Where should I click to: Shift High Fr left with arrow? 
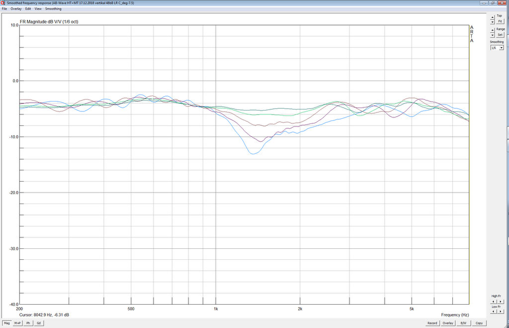[x=493, y=301]
